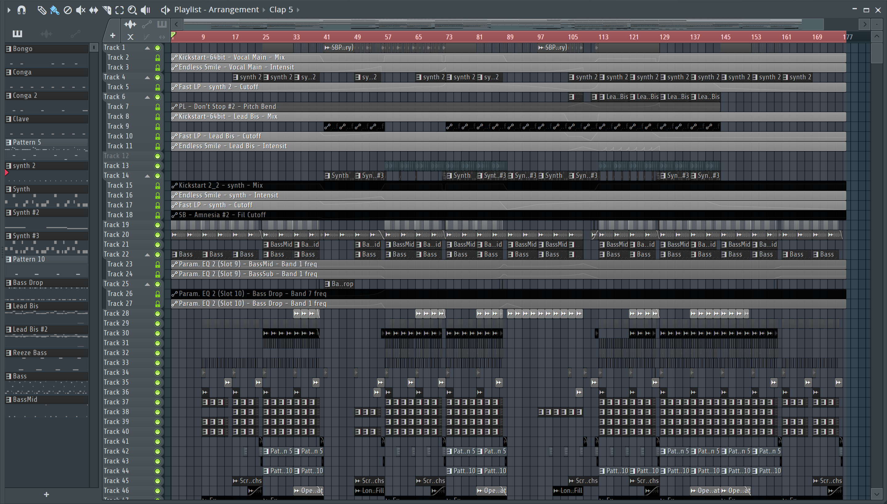Select the Lead Bis #2 pattern in picker
This screenshot has height=504, width=887.
[x=47, y=330]
